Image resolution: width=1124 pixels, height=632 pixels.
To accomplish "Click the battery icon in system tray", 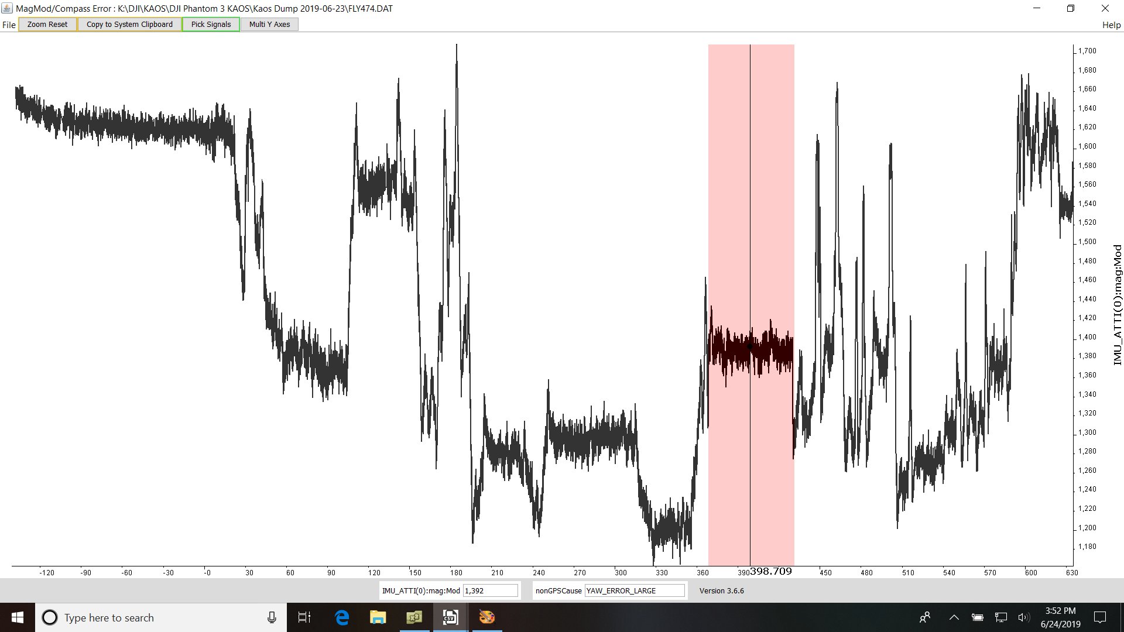I will pyautogui.click(x=977, y=617).
